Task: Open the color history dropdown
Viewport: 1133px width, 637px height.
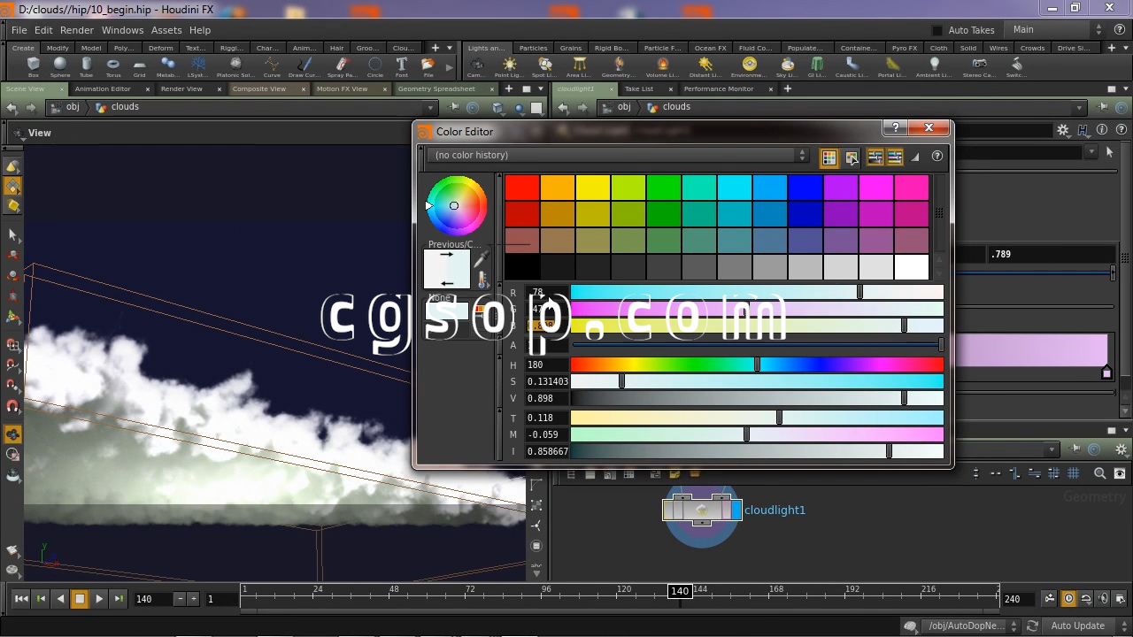Action: point(619,155)
